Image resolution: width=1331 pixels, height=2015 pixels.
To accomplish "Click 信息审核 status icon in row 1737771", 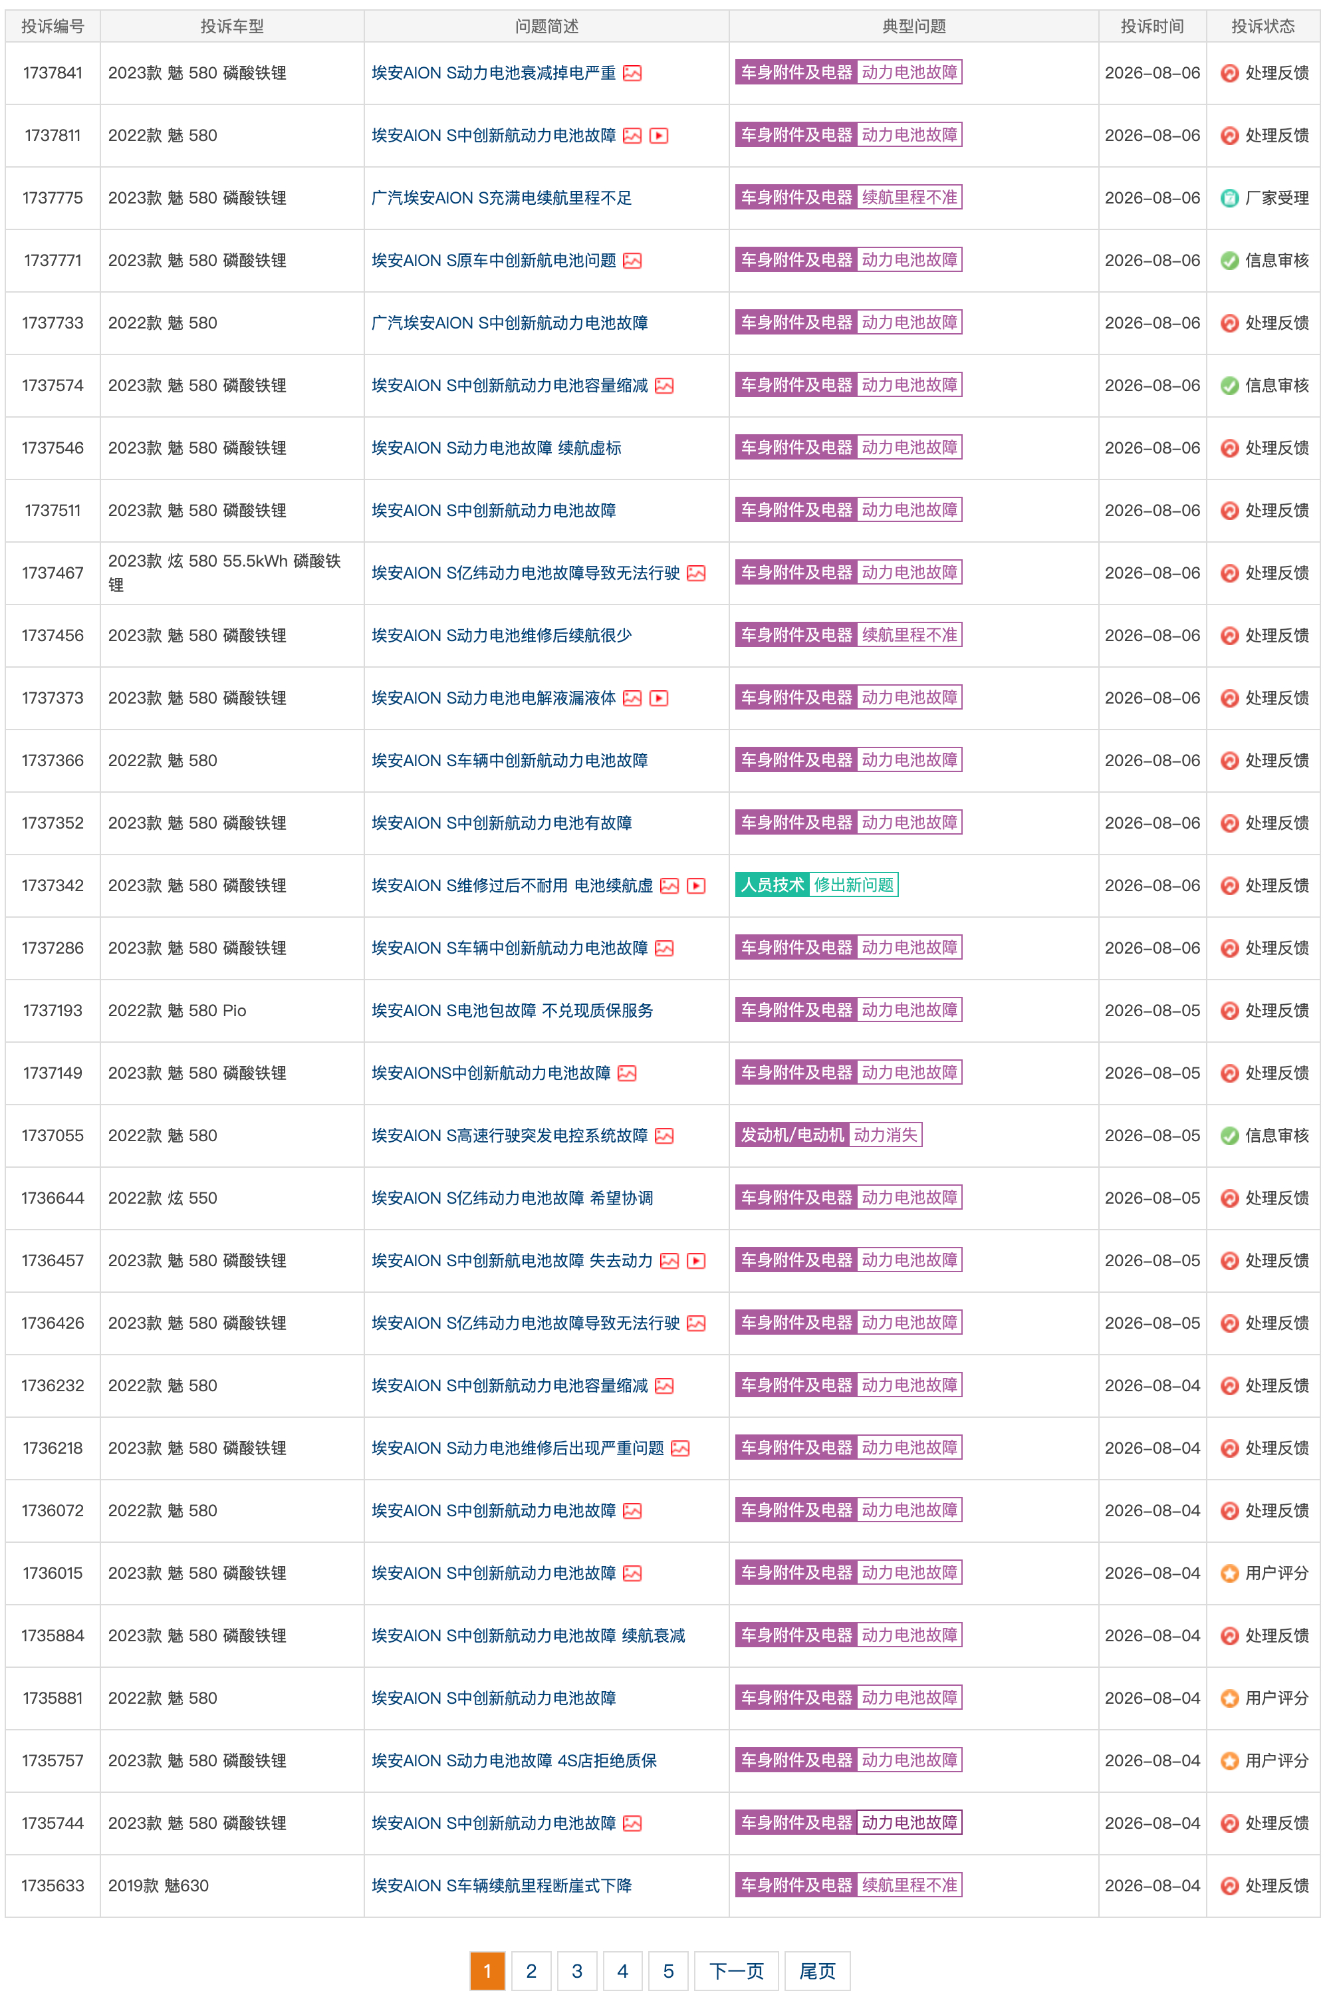I will (1229, 261).
